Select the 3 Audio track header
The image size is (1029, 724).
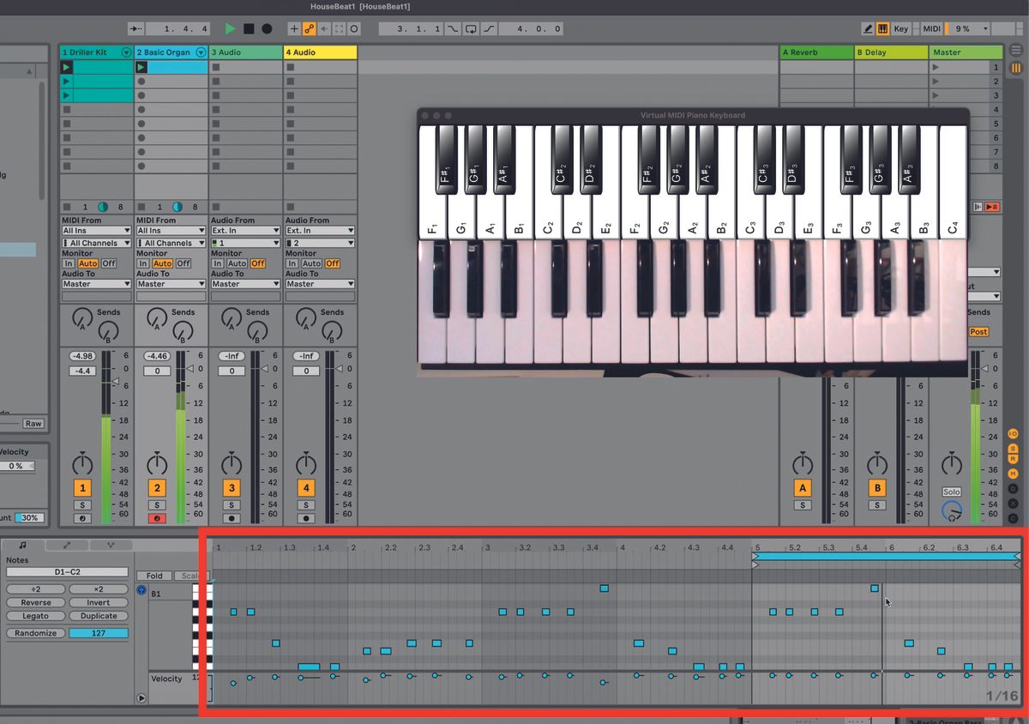pyautogui.click(x=246, y=52)
